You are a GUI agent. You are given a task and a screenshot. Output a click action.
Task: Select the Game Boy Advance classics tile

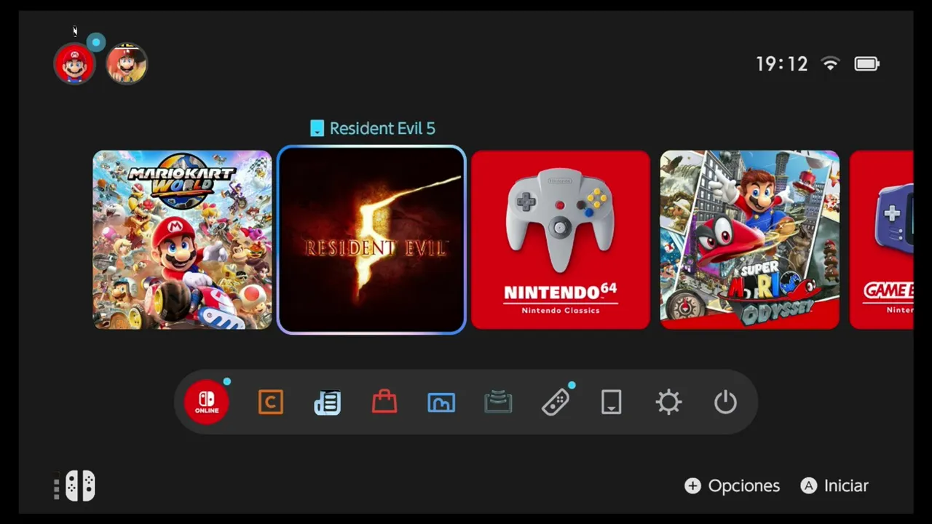tap(882, 240)
